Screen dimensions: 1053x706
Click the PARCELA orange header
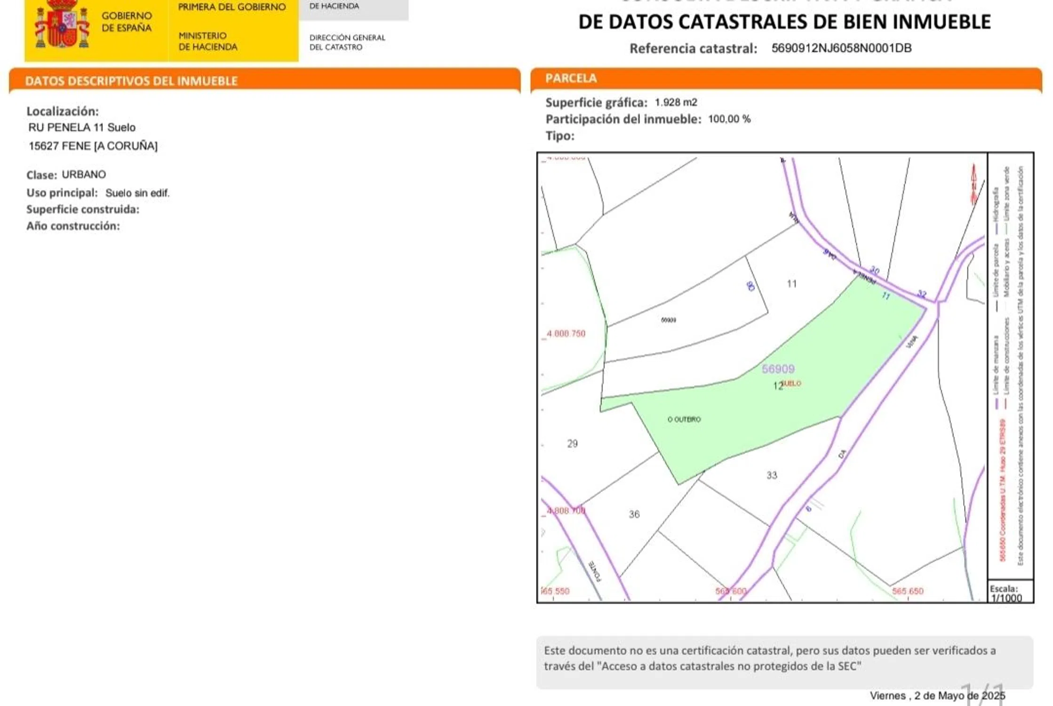571,78
